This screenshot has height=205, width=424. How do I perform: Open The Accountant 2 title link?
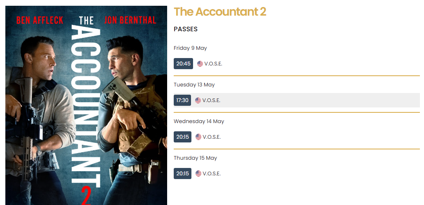[x=220, y=12]
